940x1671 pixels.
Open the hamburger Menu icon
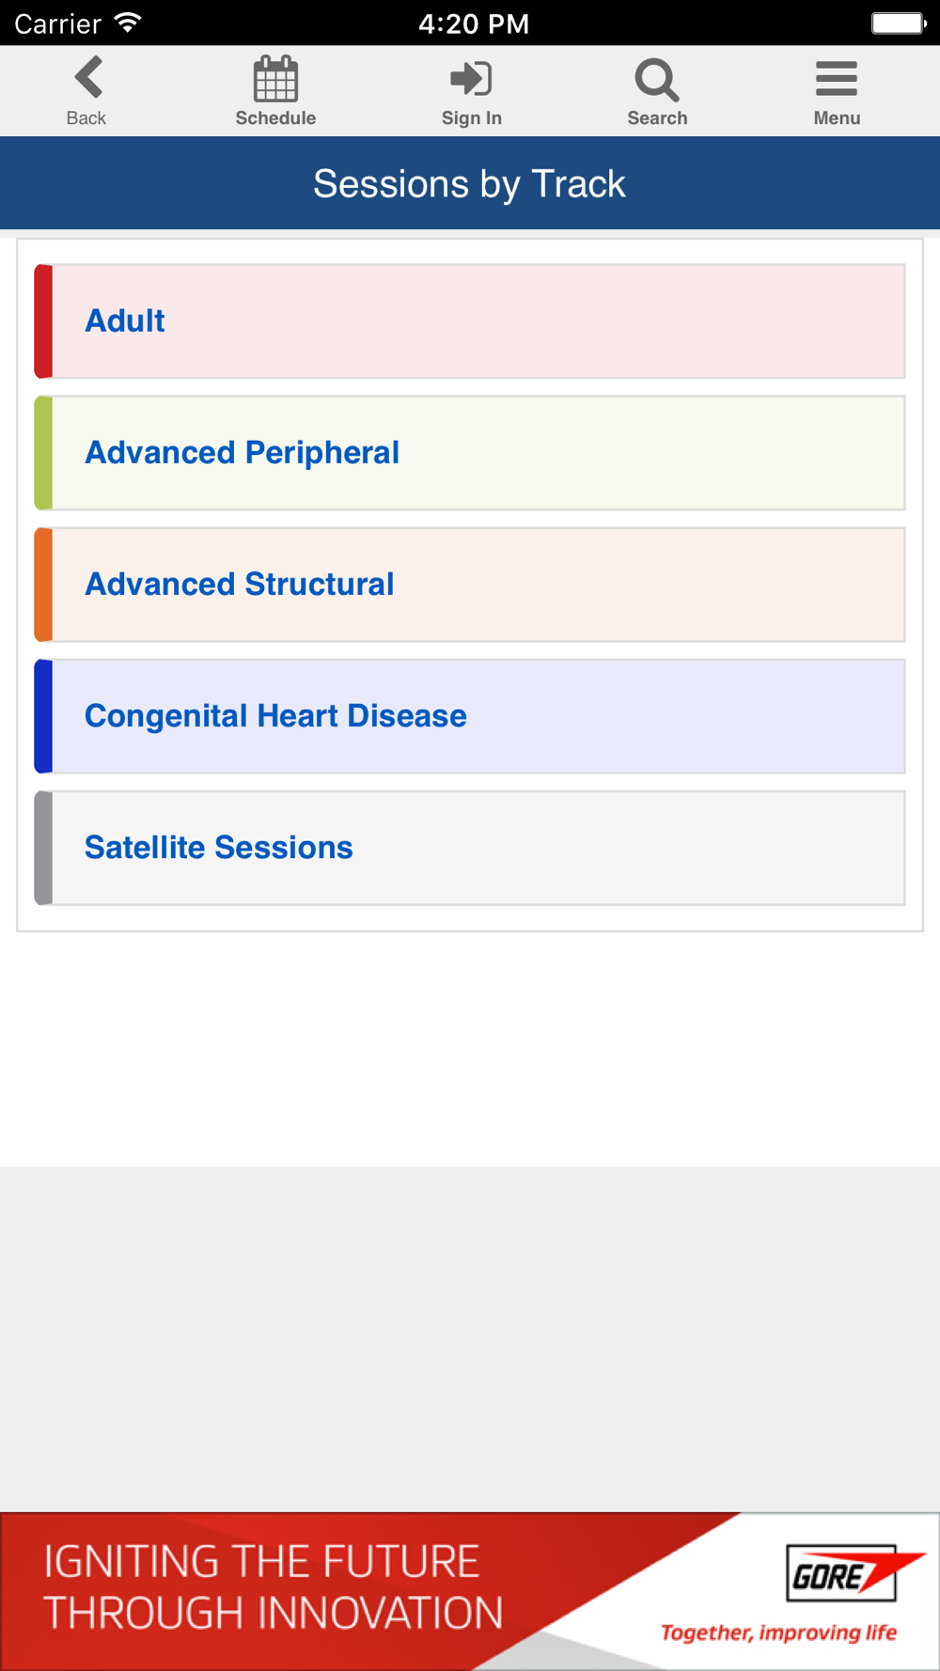pos(837,79)
